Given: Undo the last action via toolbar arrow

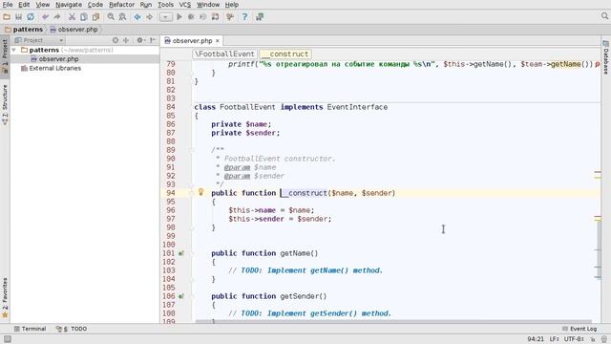Looking at the screenshot, I should click(x=46, y=17).
